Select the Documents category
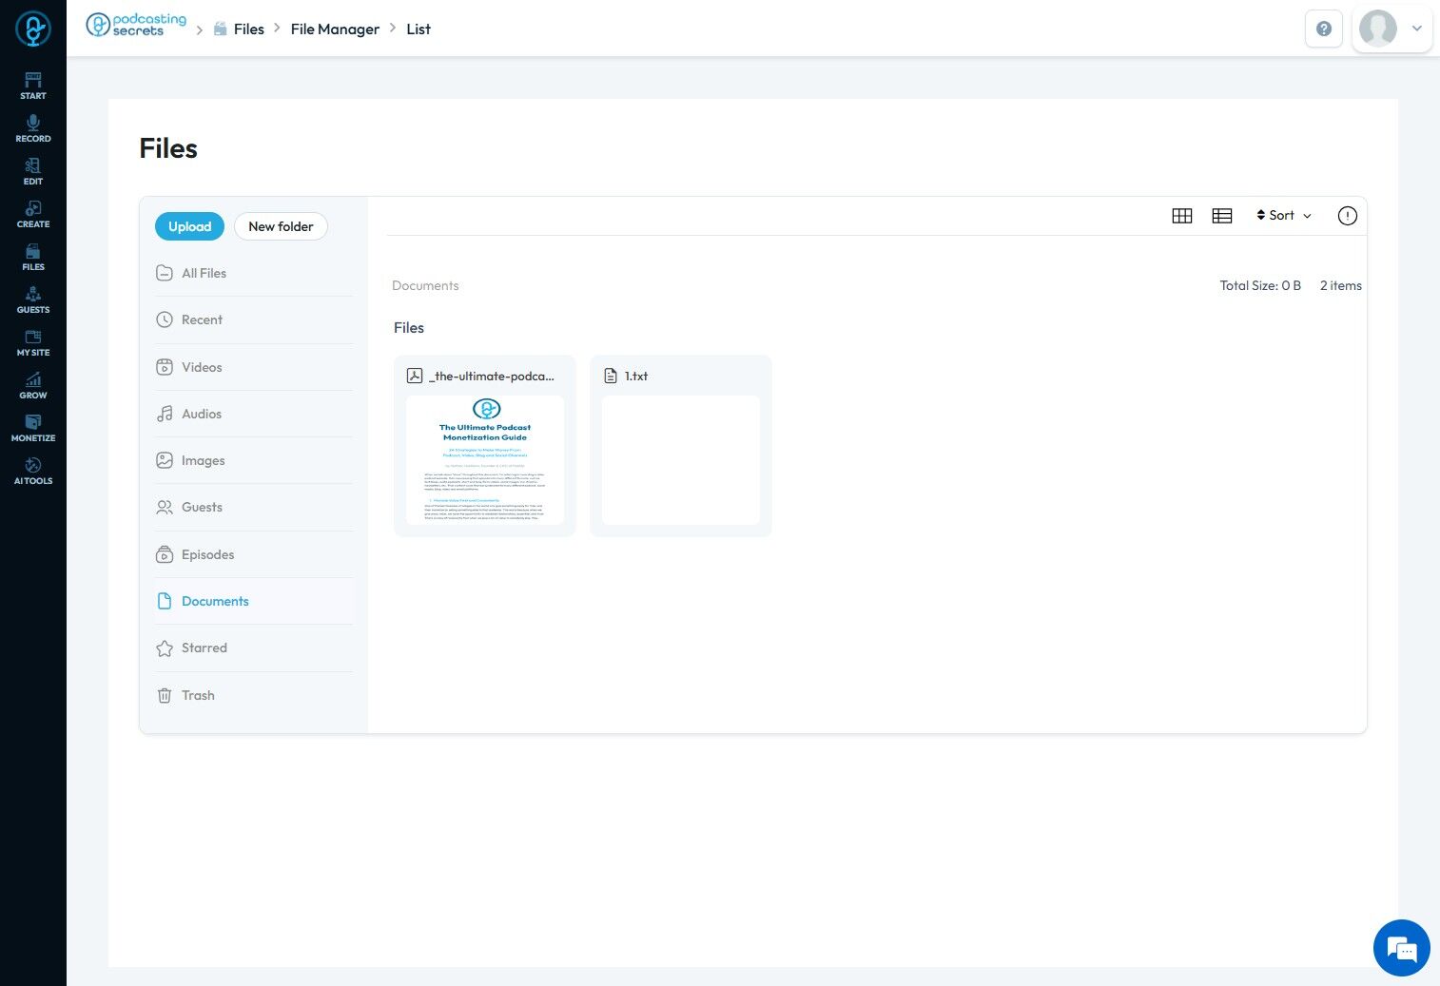This screenshot has height=986, width=1440. coord(254,601)
